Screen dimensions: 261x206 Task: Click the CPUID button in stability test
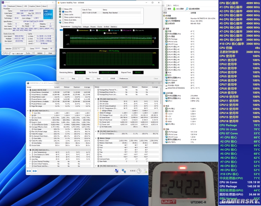pyautogui.click(x=112, y=78)
